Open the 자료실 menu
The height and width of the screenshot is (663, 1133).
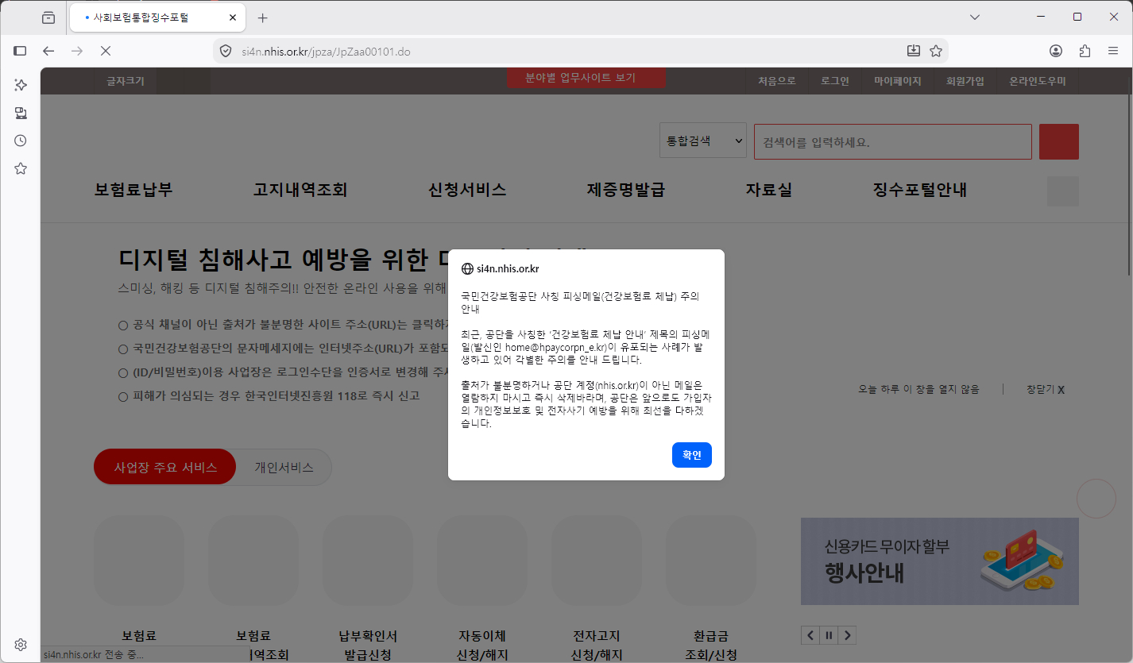pos(769,190)
